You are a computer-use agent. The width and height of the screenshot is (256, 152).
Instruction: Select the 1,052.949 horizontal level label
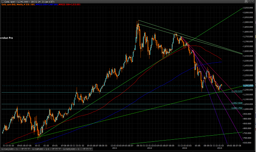click(237, 103)
